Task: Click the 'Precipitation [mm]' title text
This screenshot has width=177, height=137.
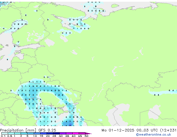Action: click(18, 130)
